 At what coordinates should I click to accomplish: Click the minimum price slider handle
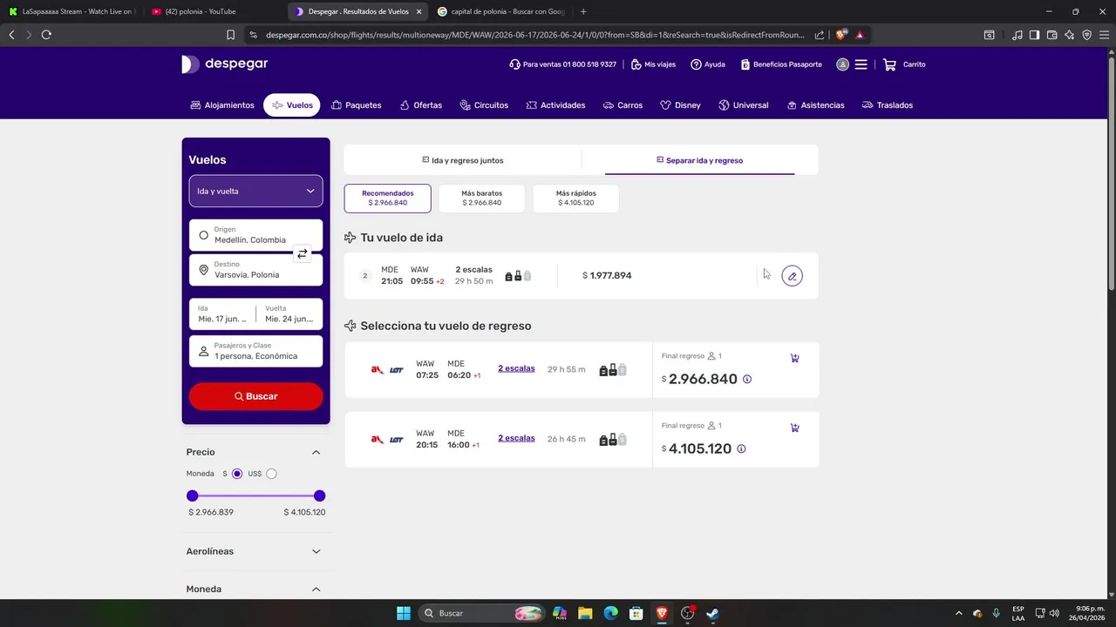(193, 496)
